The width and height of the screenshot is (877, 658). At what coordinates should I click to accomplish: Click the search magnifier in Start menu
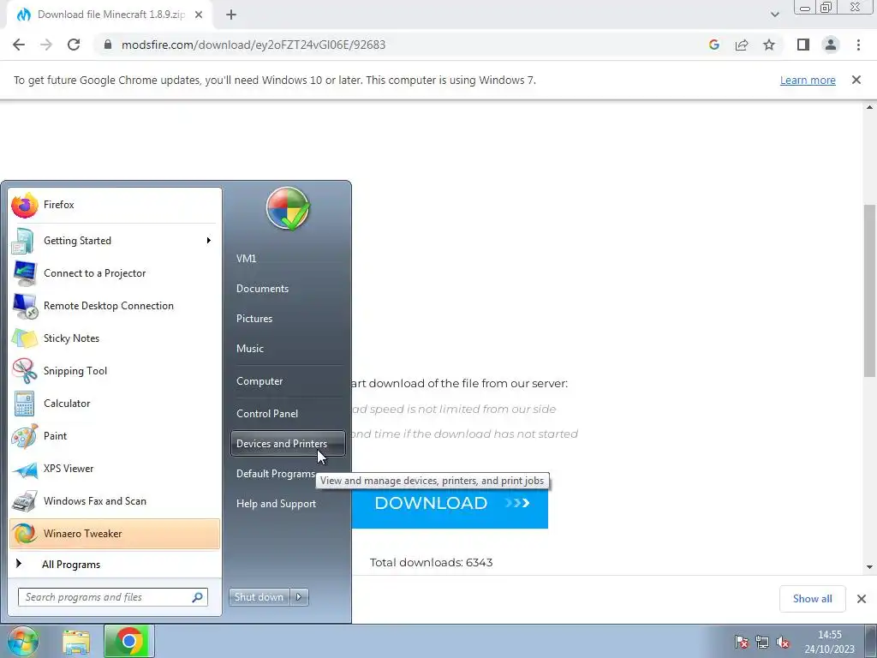tap(198, 597)
